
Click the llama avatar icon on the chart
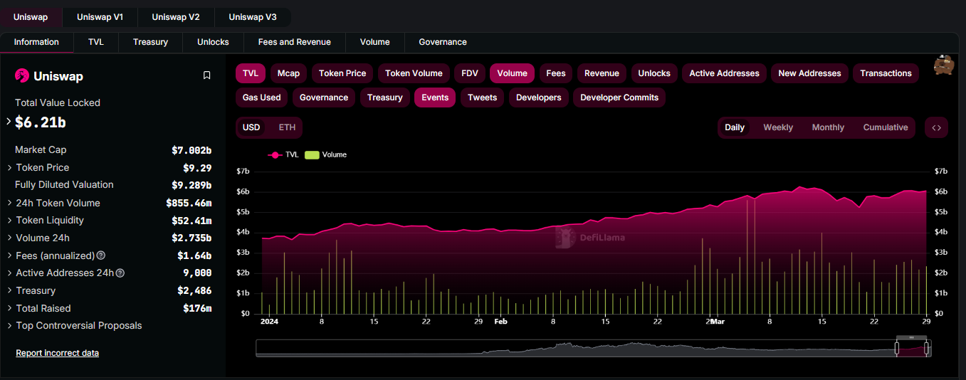945,65
